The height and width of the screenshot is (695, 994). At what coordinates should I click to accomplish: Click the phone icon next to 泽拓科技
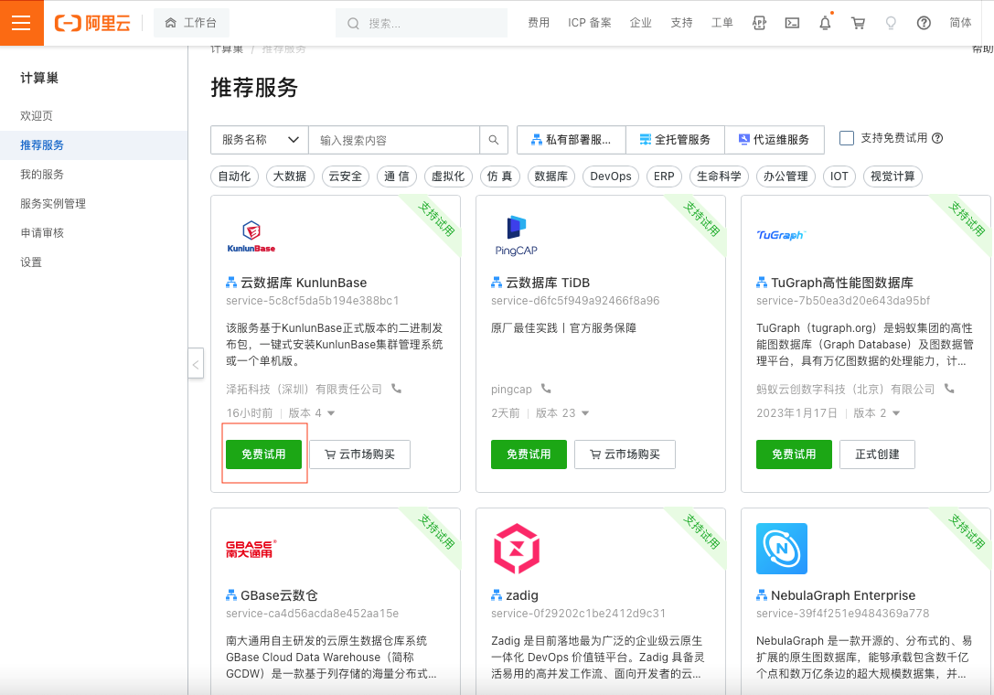point(397,389)
